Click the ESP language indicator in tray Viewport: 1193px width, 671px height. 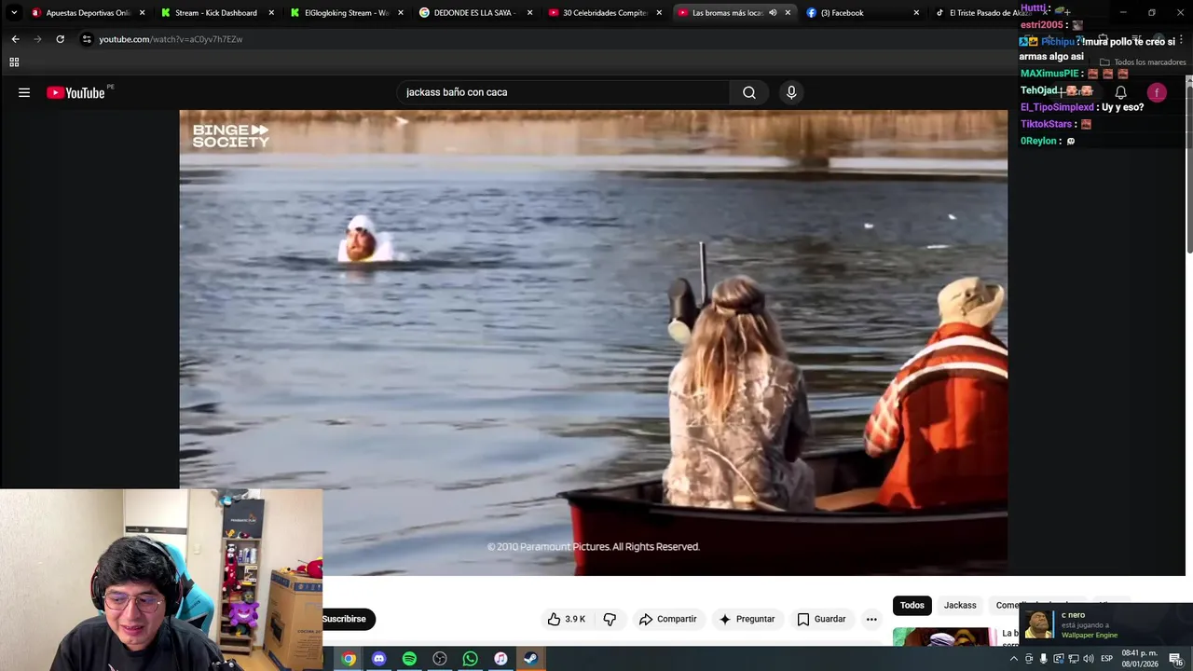[1106, 659]
